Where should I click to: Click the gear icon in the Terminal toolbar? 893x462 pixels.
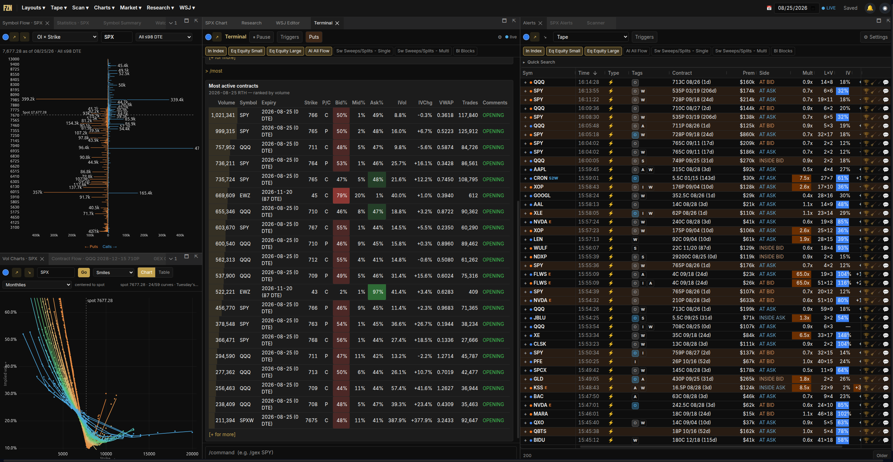pyautogui.click(x=500, y=37)
